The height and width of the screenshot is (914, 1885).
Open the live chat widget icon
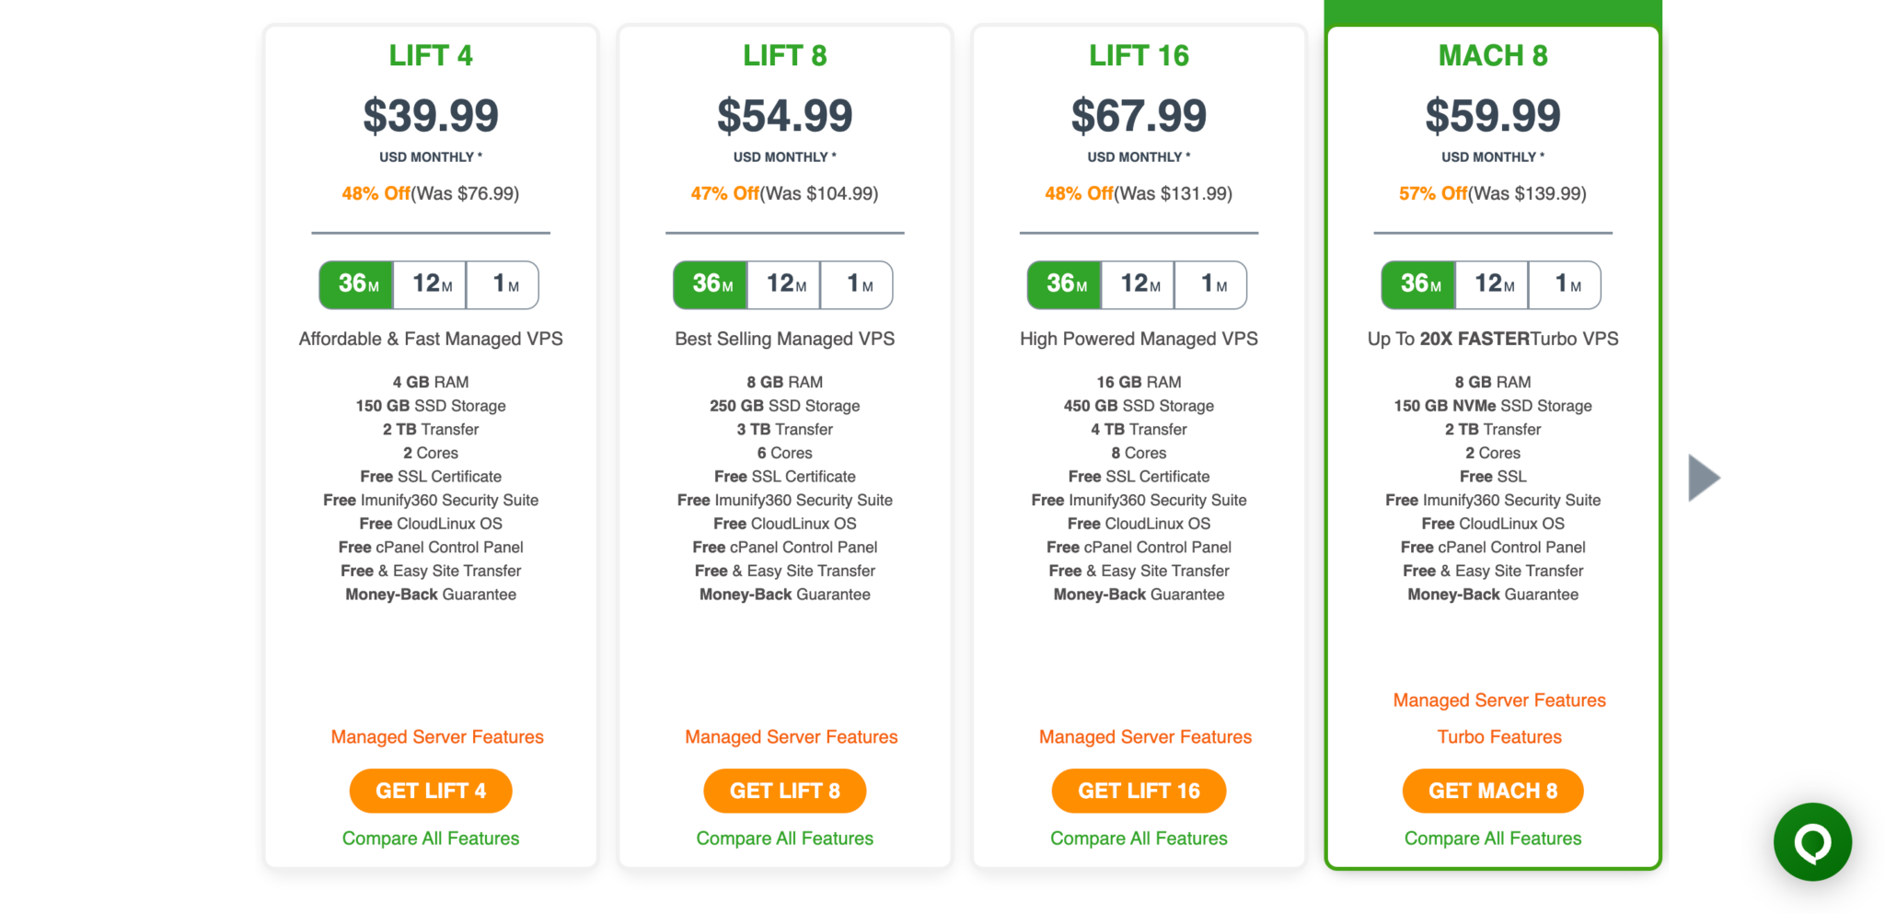(x=1810, y=840)
